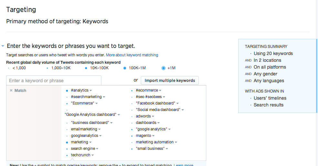Open dropdown for marketing automation keyword
The image size is (318, 166).
[x=176, y=142]
